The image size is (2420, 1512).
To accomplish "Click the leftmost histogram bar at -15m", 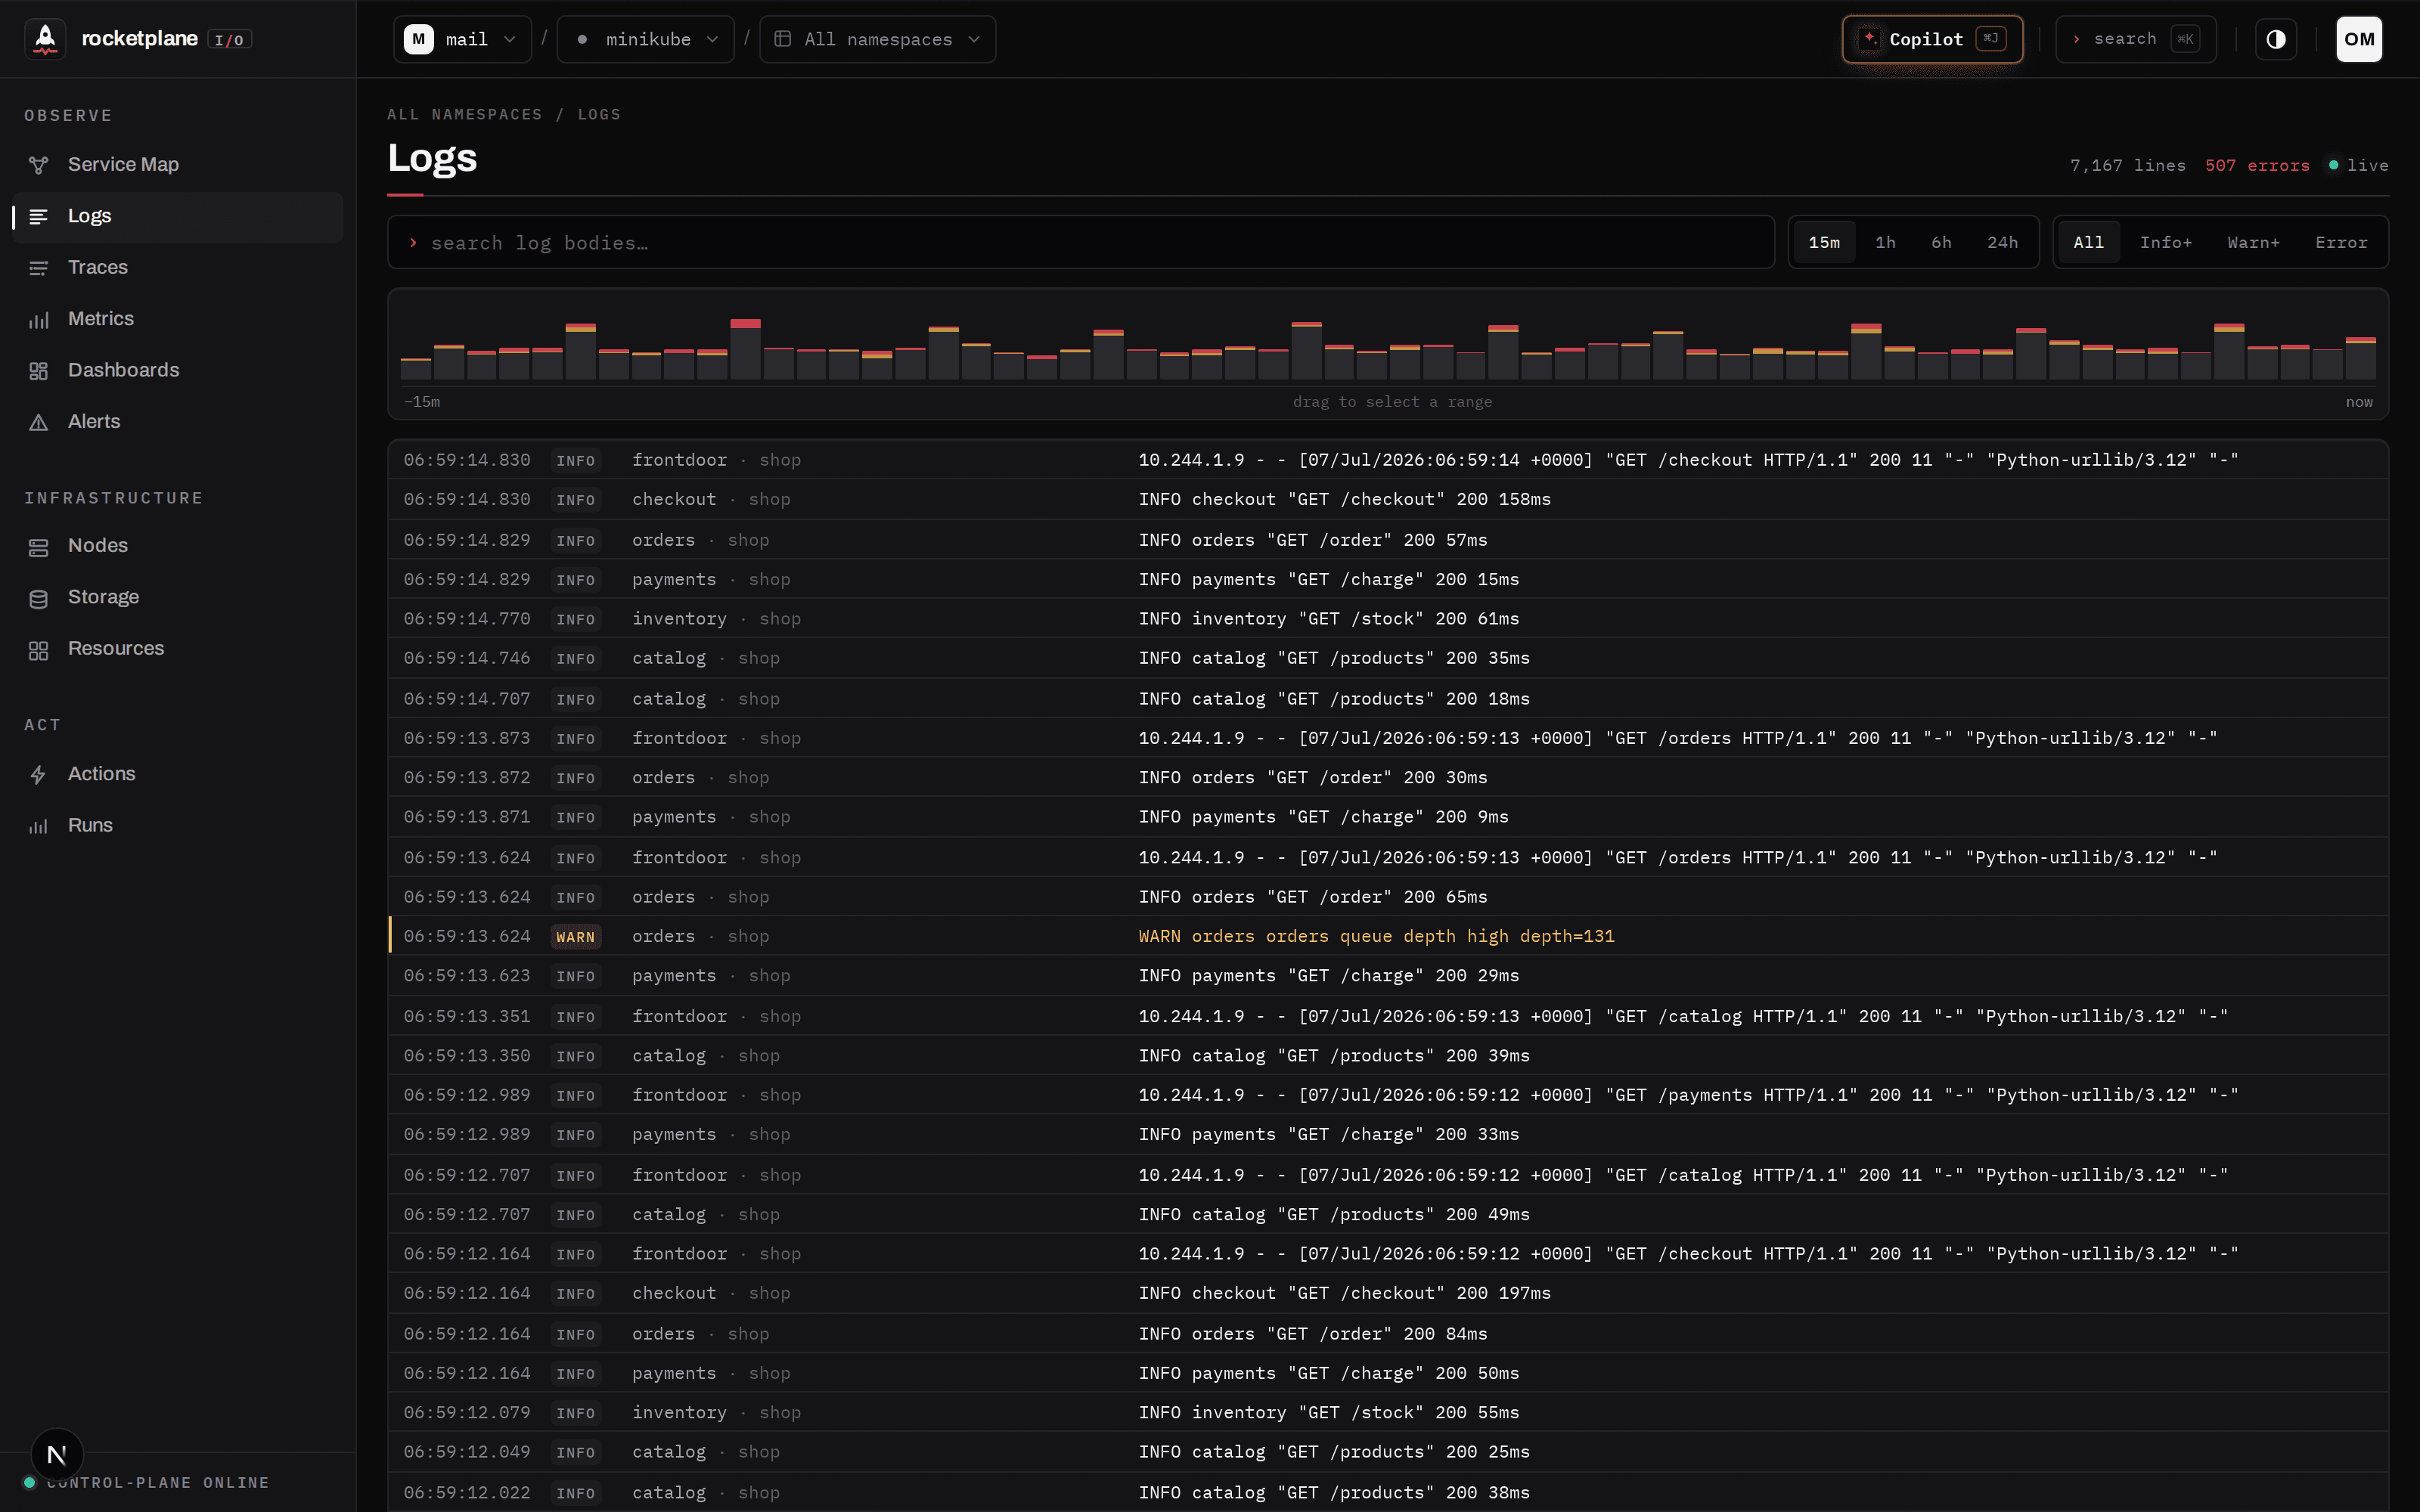I will (x=416, y=368).
